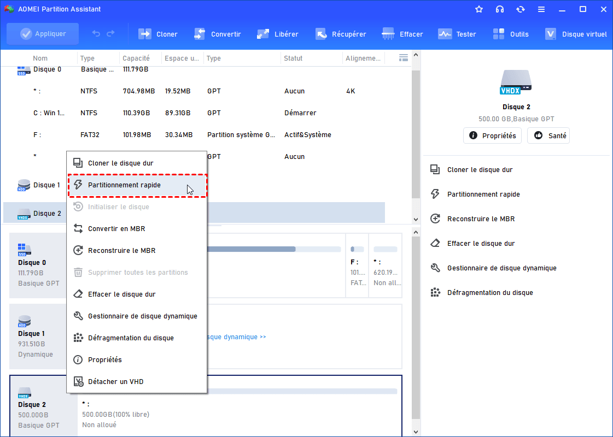Click the Propriétés button for Disque 2
Screen dimensions: 613x437
(x=493, y=135)
